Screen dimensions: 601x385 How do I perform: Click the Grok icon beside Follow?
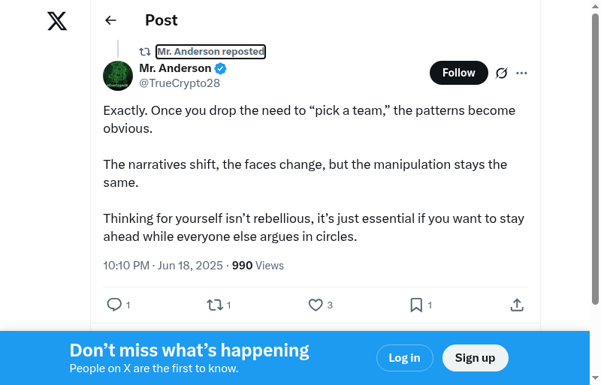[502, 73]
